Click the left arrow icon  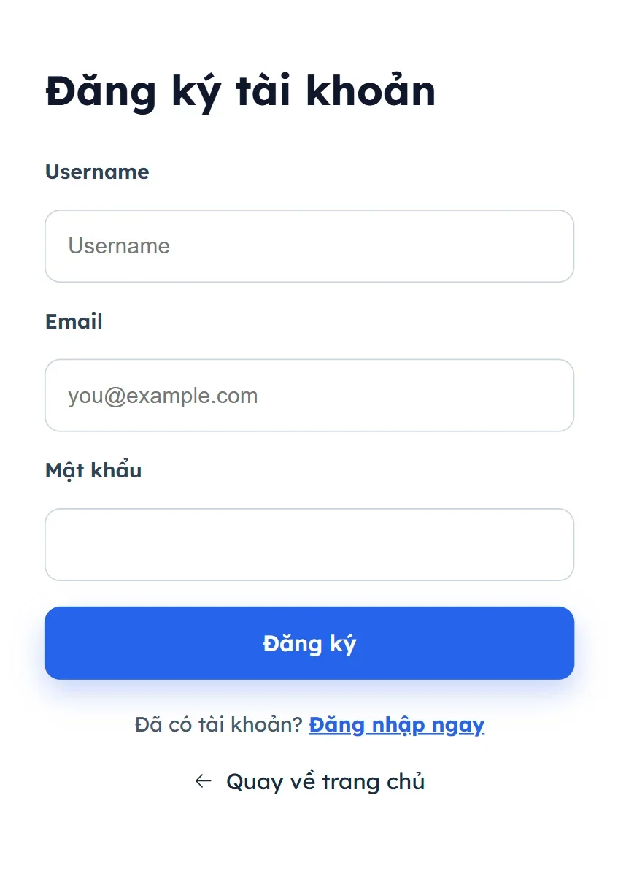click(x=203, y=781)
